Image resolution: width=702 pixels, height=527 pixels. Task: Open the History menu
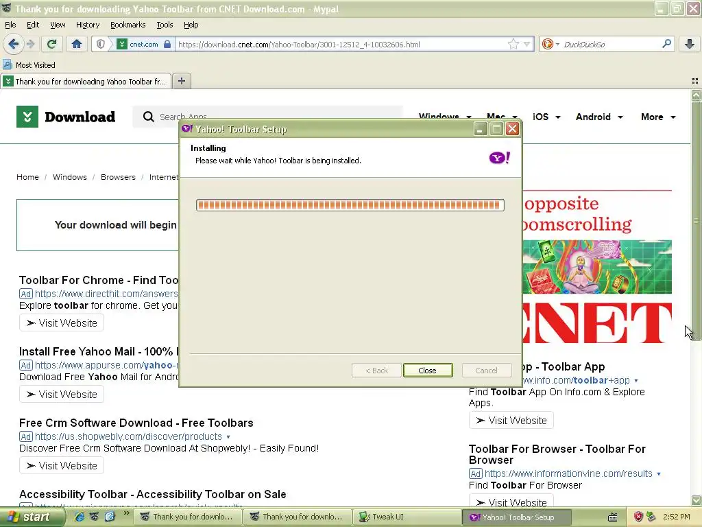coord(88,25)
